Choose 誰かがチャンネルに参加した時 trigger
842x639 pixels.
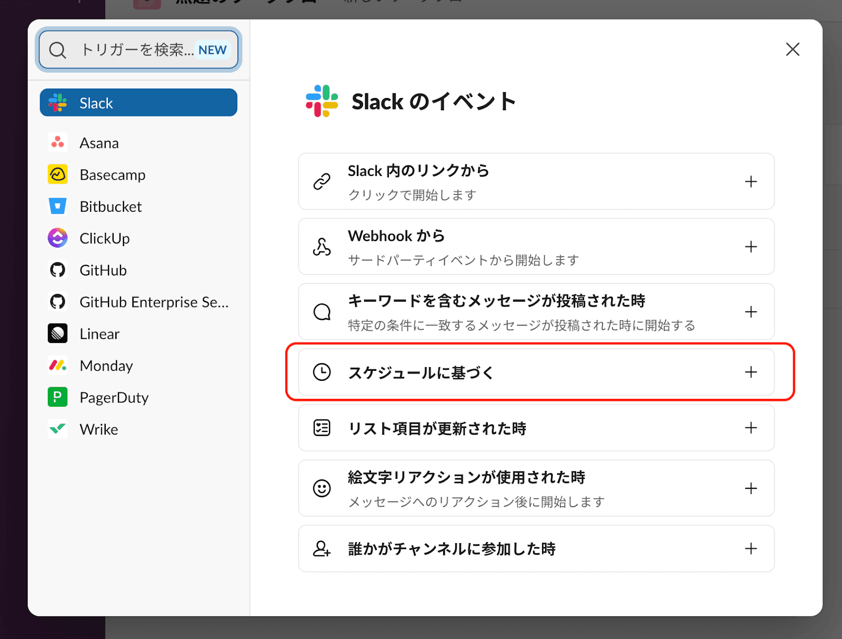536,548
